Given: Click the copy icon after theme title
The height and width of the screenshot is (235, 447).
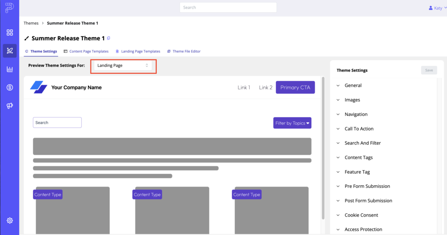Looking at the screenshot, I should point(109,38).
